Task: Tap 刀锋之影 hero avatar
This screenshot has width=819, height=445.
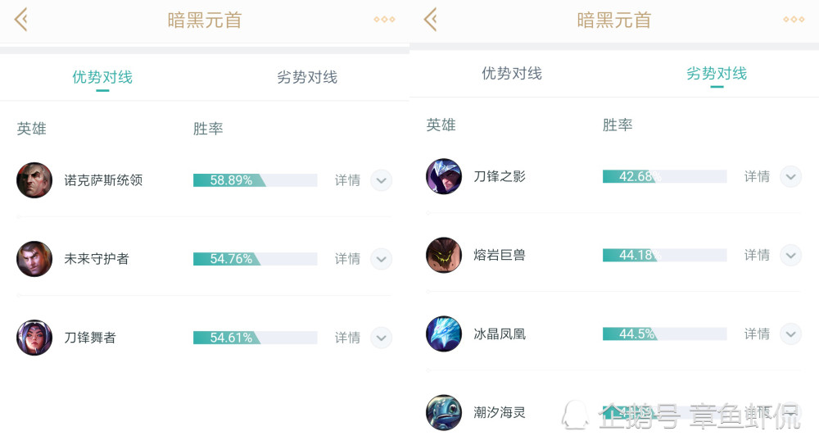Action: (444, 177)
